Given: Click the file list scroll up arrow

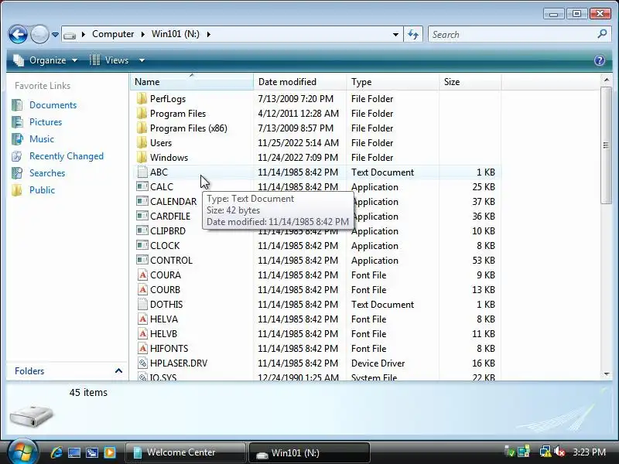Looking at the screenshot, I should [607, 80].
